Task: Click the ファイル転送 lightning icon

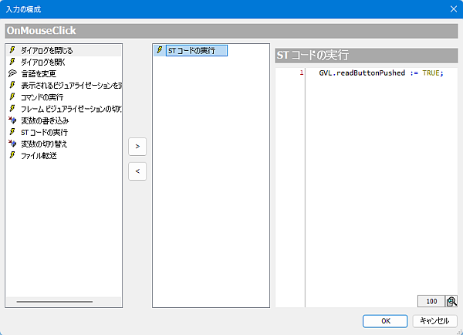Action: 12,155
